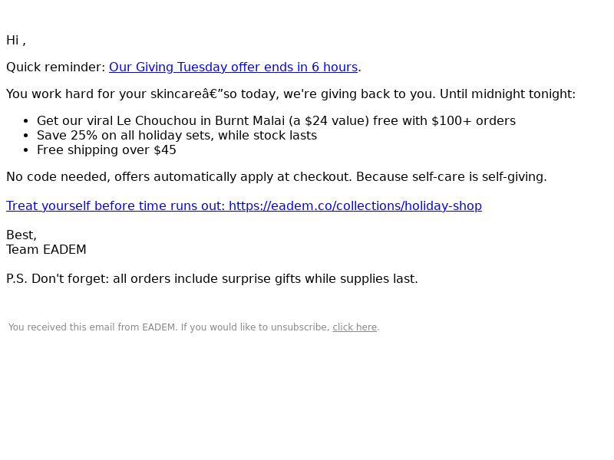The width and height of the screenshot is (614, 460).
Task: Click the 'P.S. Don't forget' line
Action: 213,279
